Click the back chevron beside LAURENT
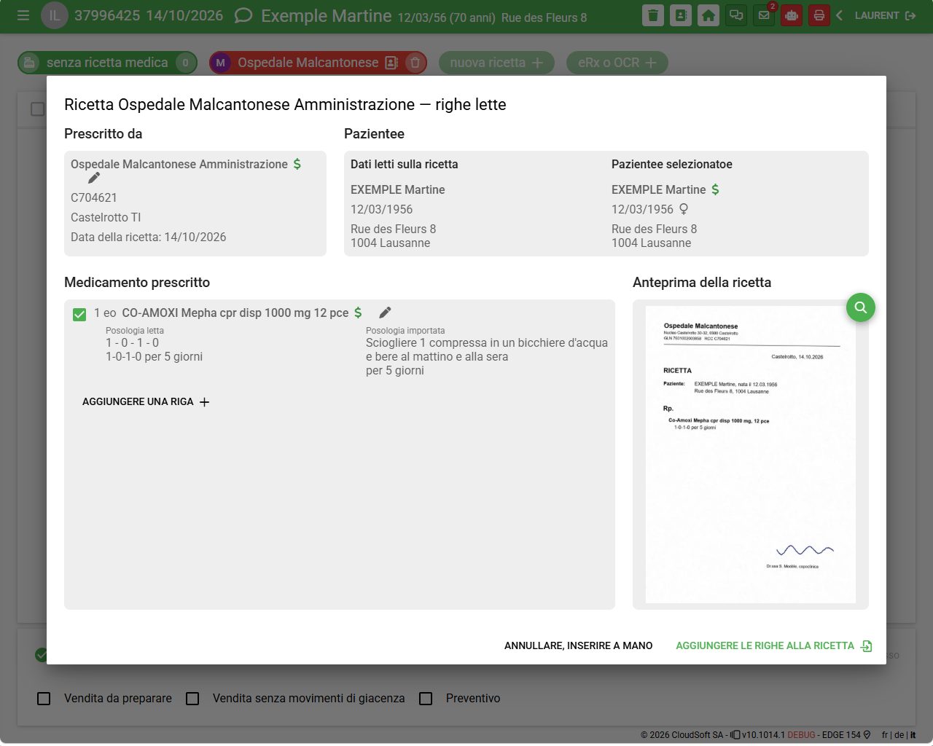 click(x=840, y=15)
